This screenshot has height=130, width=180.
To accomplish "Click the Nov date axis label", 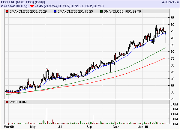I will pos(116,127).
